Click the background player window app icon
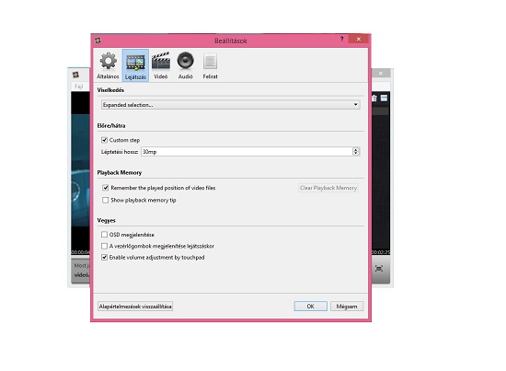Viewport: 506px width, 371px height. point(75,75)
